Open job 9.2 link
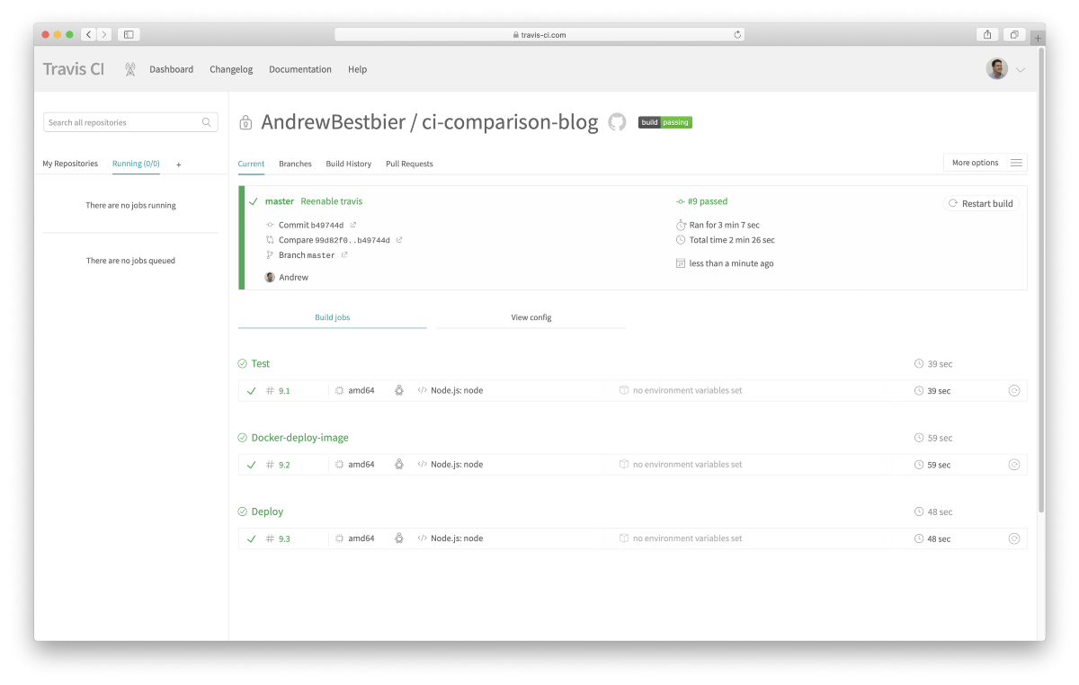The height and width of the screenshot is (685, 1079). 284,465
